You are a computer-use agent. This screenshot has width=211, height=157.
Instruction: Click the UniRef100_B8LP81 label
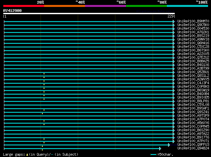click(x=193, y=101)
